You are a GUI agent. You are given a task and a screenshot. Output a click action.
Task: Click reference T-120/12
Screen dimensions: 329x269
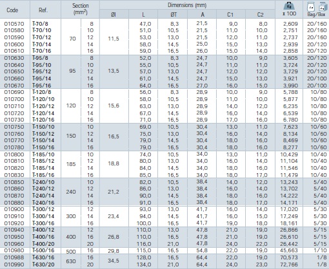click(x=43, y=106)
